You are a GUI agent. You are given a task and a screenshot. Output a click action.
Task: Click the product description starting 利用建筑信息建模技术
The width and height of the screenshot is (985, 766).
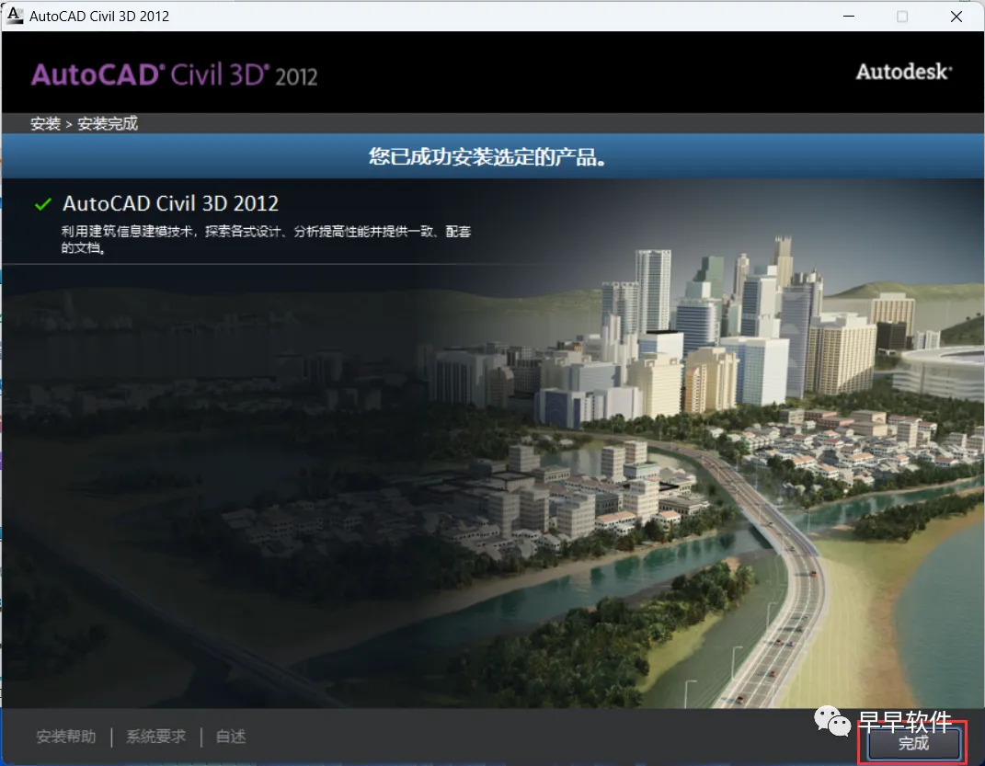tap(266, 239)
